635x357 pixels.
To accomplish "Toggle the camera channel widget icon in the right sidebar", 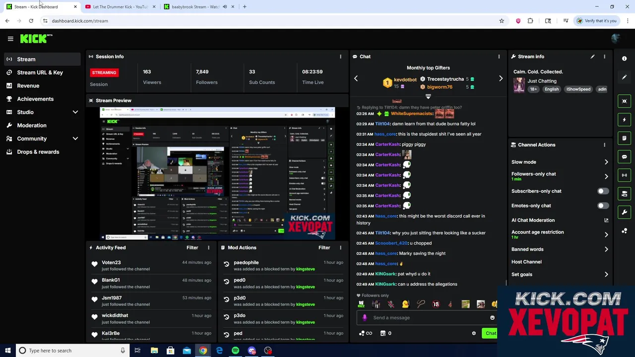I will click(625, 194).
